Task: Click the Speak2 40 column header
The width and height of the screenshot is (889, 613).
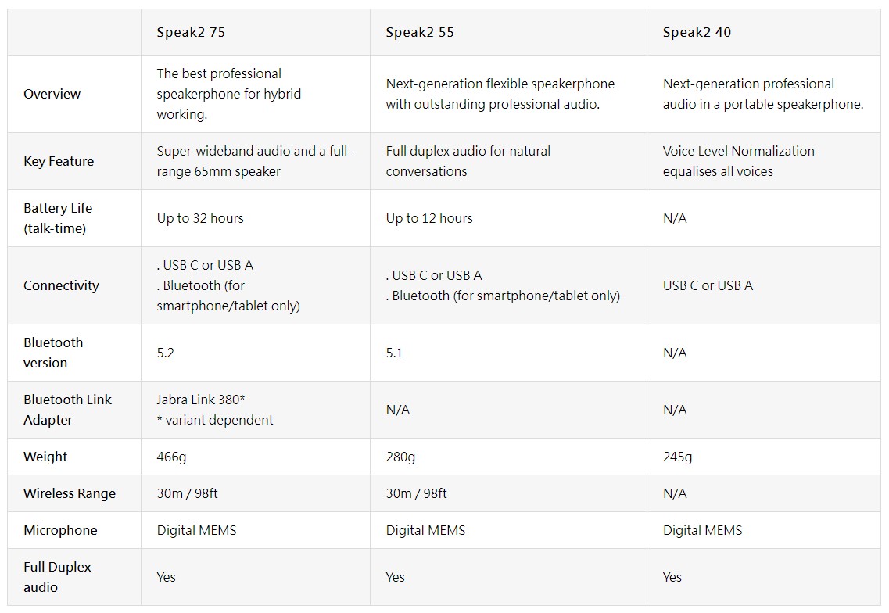Action: click(697, 32)
